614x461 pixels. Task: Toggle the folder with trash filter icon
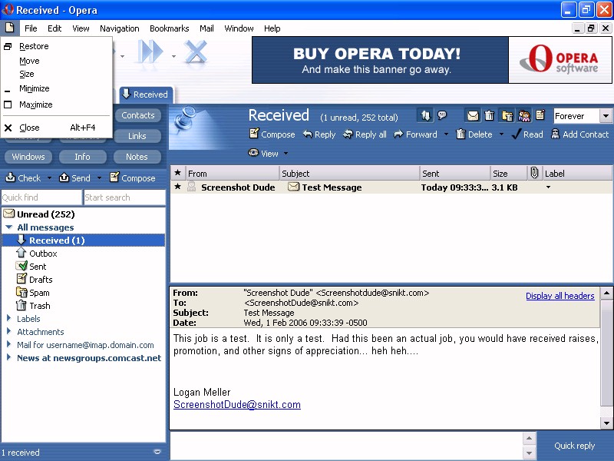[507, 116]
